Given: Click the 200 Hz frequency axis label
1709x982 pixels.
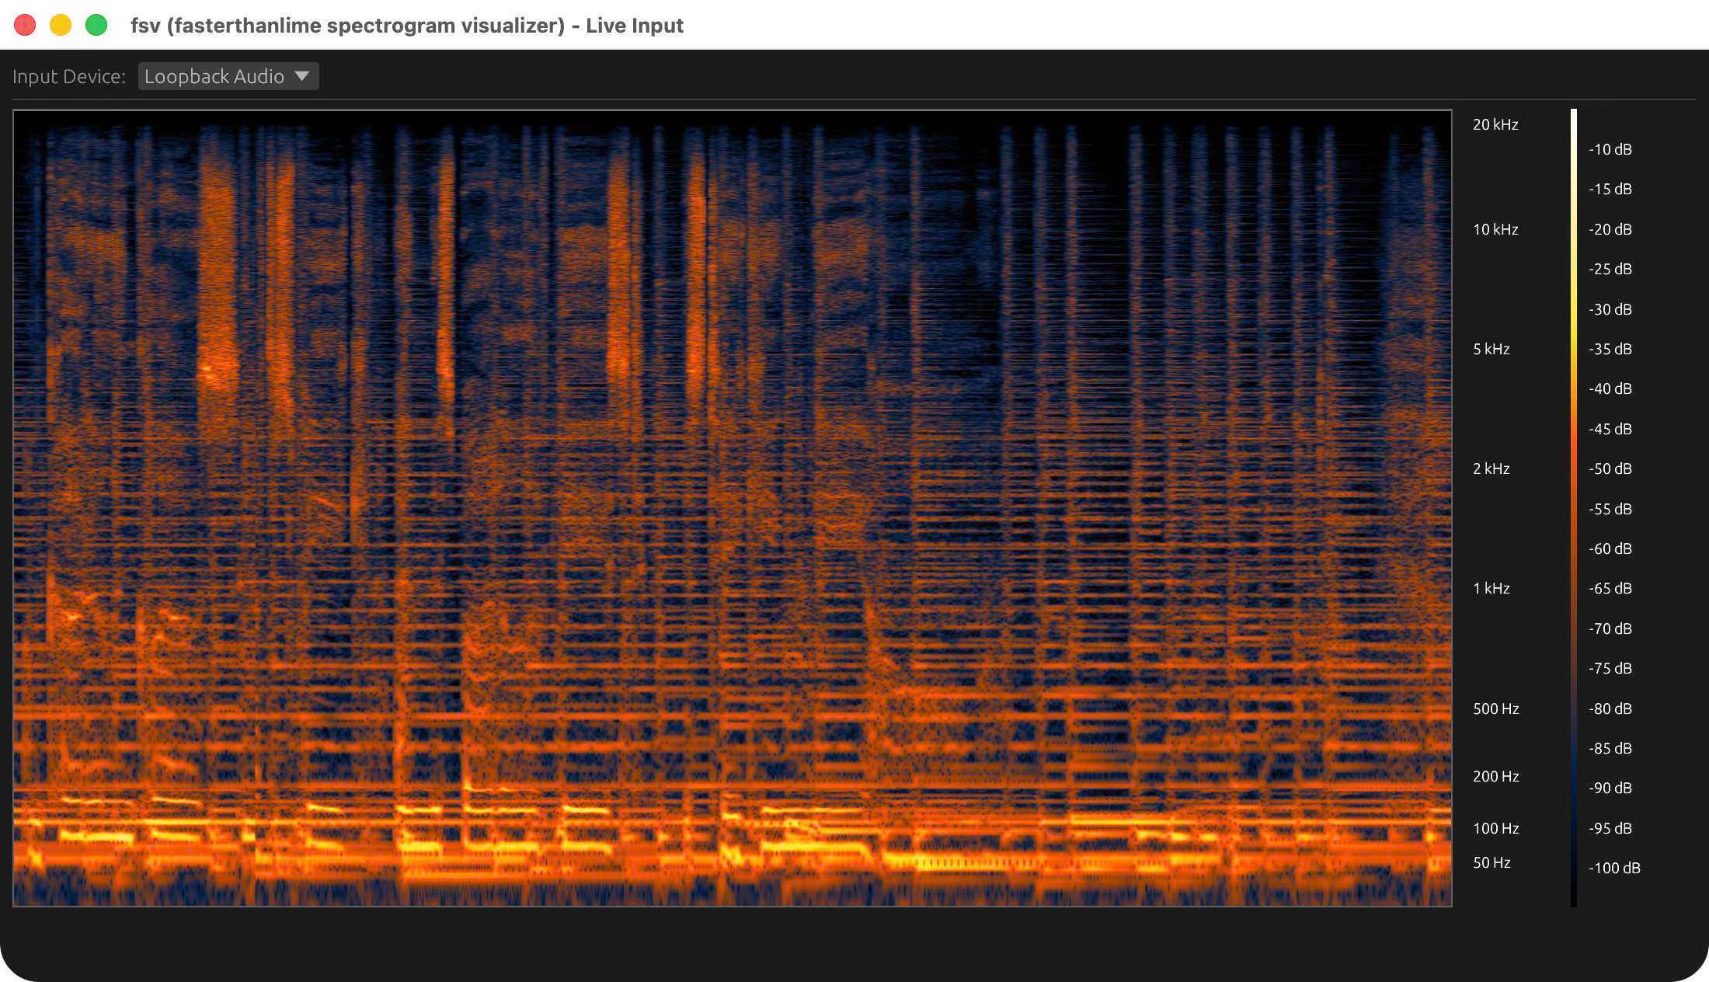Looking at the screenshot, I should 1495,776.
